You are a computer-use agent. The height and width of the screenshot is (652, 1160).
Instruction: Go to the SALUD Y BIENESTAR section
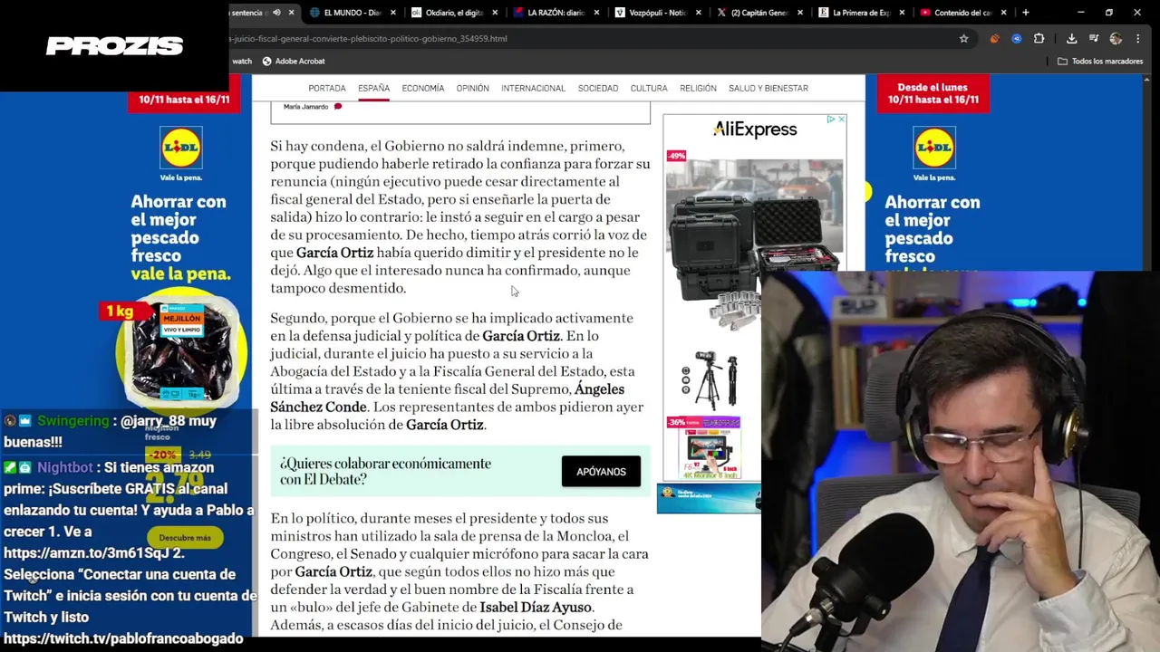coord(768,88)
